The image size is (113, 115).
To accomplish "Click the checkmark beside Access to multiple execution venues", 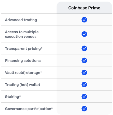I will [x=84, y=34].
